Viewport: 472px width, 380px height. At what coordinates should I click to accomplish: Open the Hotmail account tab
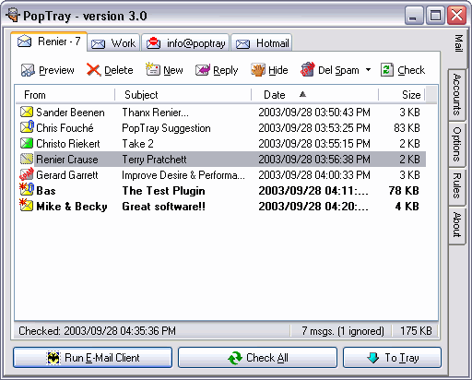(262, 43)
